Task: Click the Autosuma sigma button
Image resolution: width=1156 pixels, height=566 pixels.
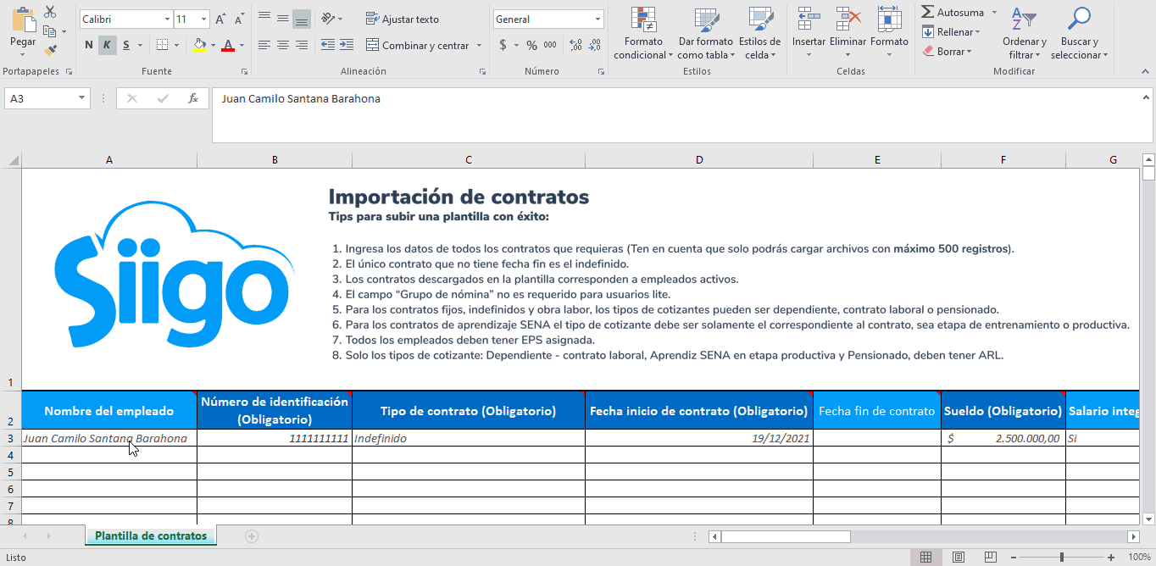Action: pos(953,12)
